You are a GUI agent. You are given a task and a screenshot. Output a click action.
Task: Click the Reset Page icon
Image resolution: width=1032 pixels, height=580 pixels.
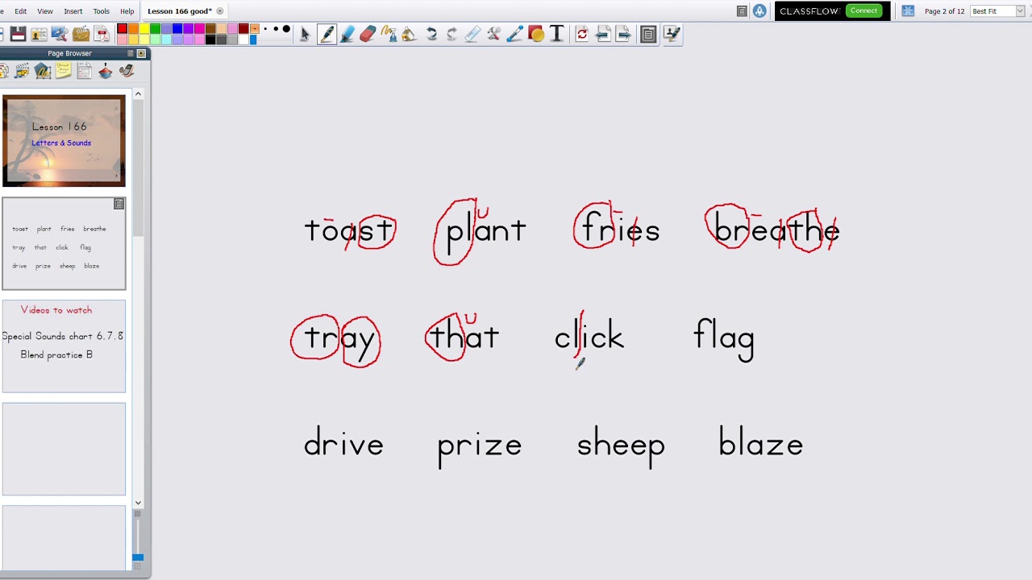tap(582, 34)
